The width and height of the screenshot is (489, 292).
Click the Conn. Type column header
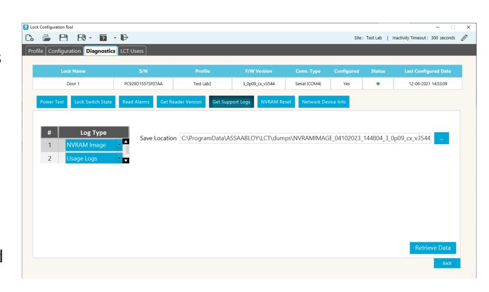[x=308, y=71]
